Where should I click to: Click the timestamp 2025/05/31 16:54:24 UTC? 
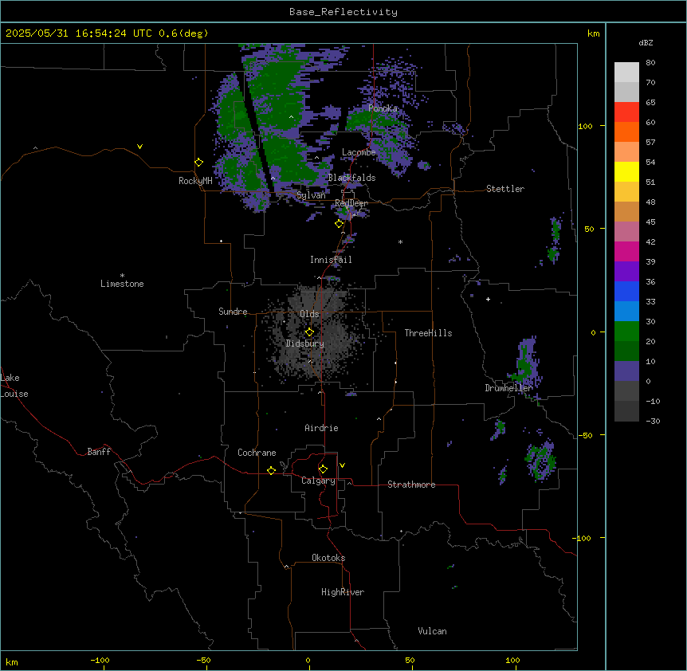click(x=79, y=33)
